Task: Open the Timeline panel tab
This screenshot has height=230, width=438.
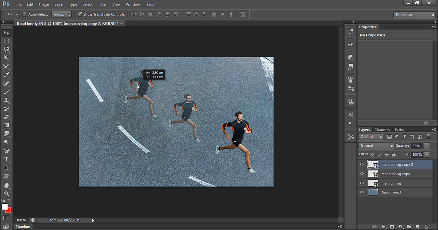Action: point(23,227)
